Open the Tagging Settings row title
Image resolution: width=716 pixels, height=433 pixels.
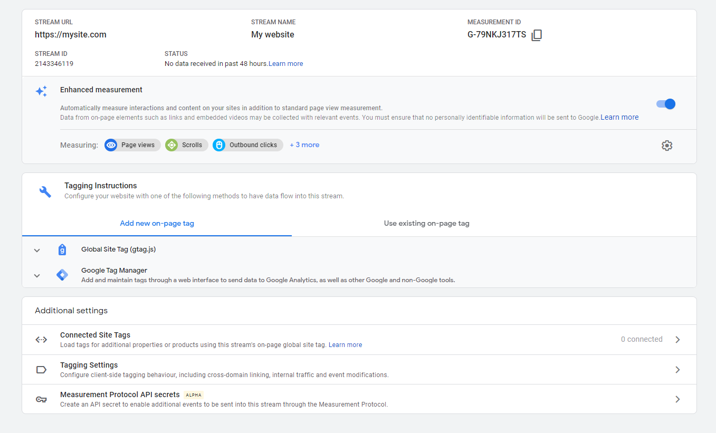89,365
